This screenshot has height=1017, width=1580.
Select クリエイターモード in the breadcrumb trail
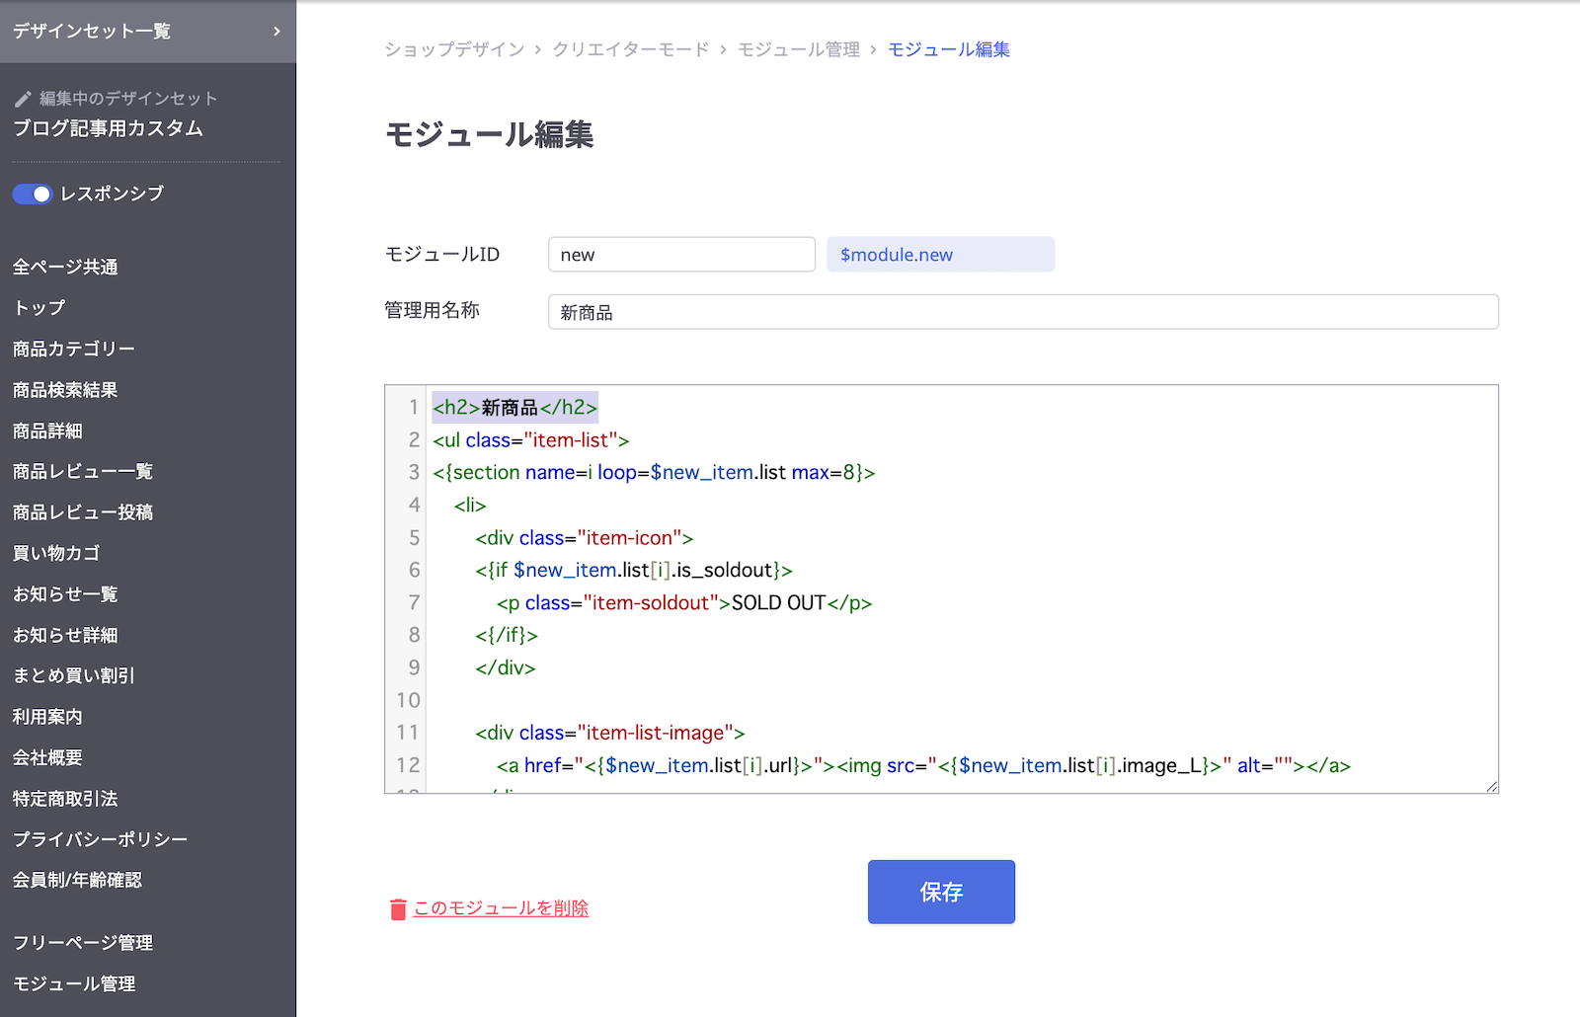631,48
